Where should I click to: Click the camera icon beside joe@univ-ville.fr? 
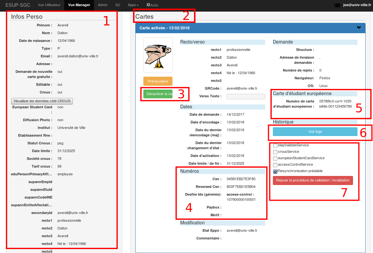(337, 5)
